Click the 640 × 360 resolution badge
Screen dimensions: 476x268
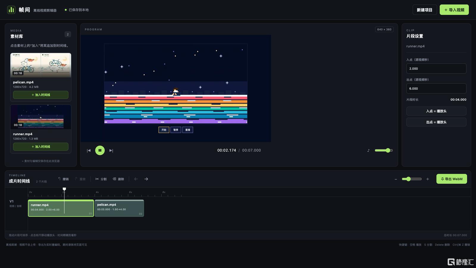point(384,29)
